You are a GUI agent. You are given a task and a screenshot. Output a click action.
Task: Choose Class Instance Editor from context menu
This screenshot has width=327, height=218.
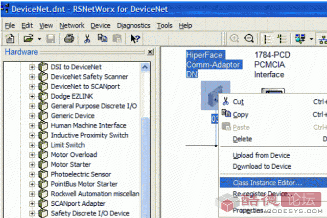point(267,182)
